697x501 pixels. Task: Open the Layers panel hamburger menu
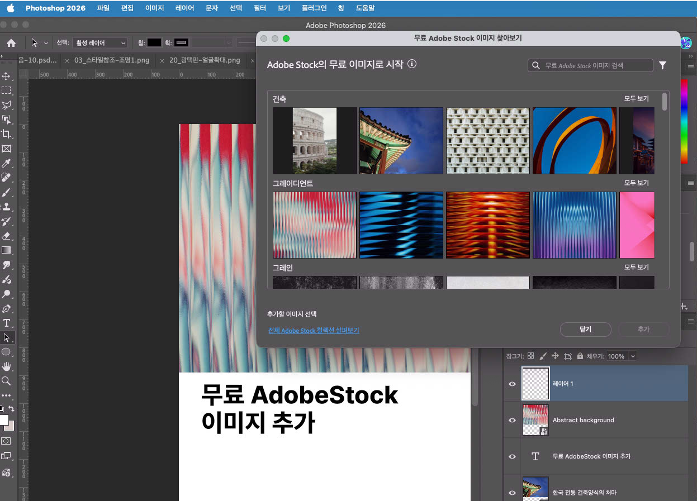[x=691, y=322]
